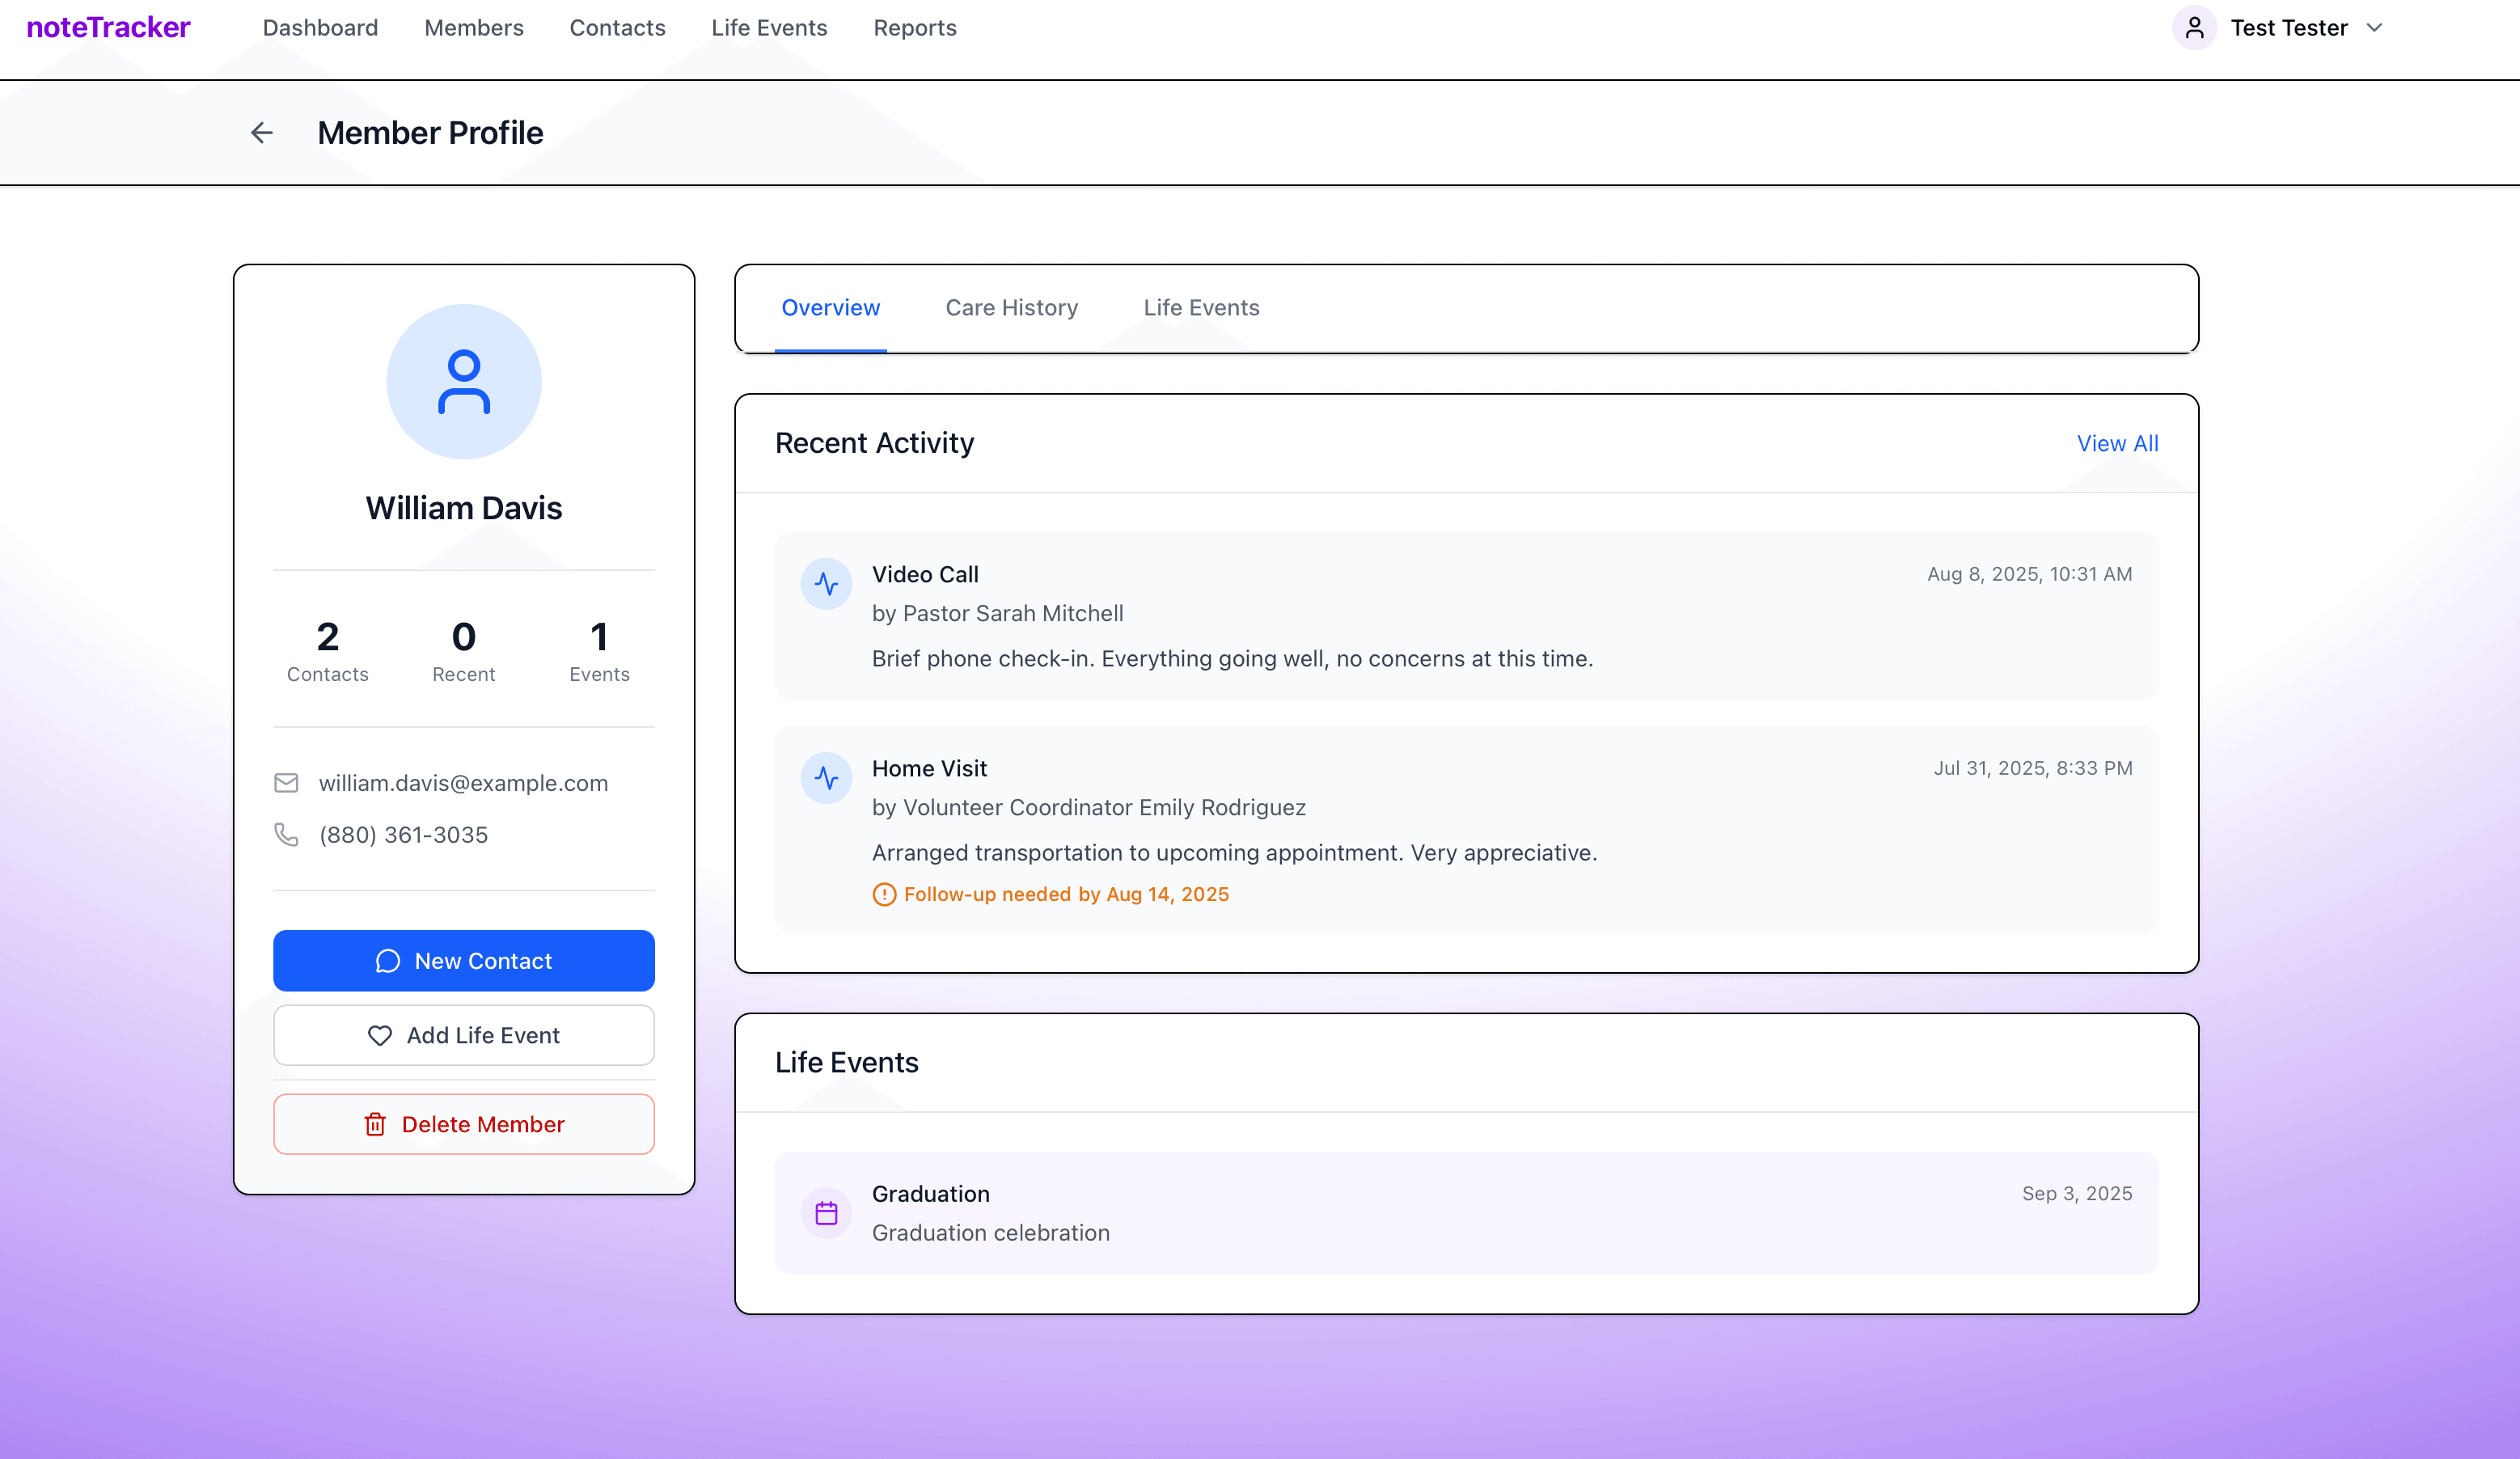The width and height of the screenshot is (2520, 1459).
Task: Switch to the Life Events tab
Action: pyautogui.click(x=1200, y=307)
